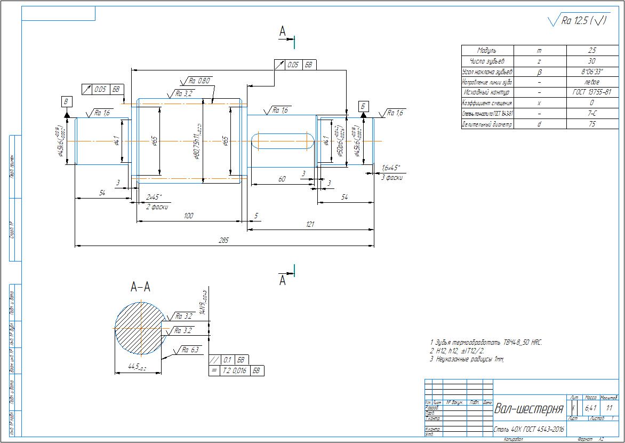Select datum marker Б on the right journal

(x=363, y=106)
